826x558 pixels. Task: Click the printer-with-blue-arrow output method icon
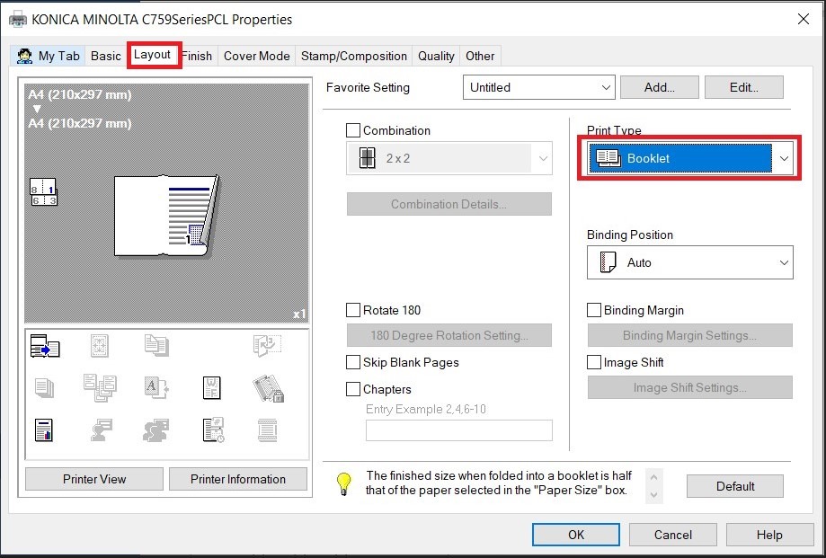[44, 346]
